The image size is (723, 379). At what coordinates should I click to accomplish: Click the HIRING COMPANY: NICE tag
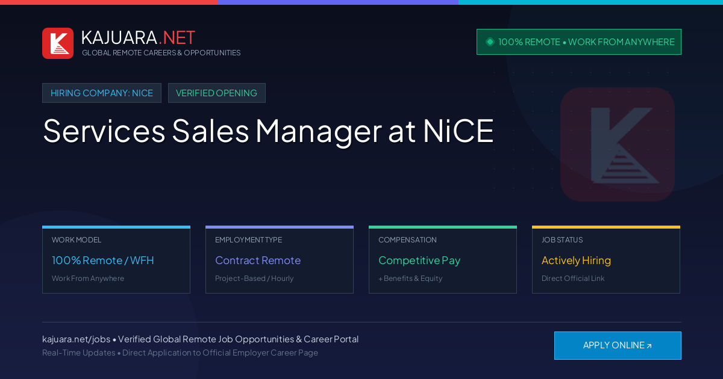click(x=102, y=93)
